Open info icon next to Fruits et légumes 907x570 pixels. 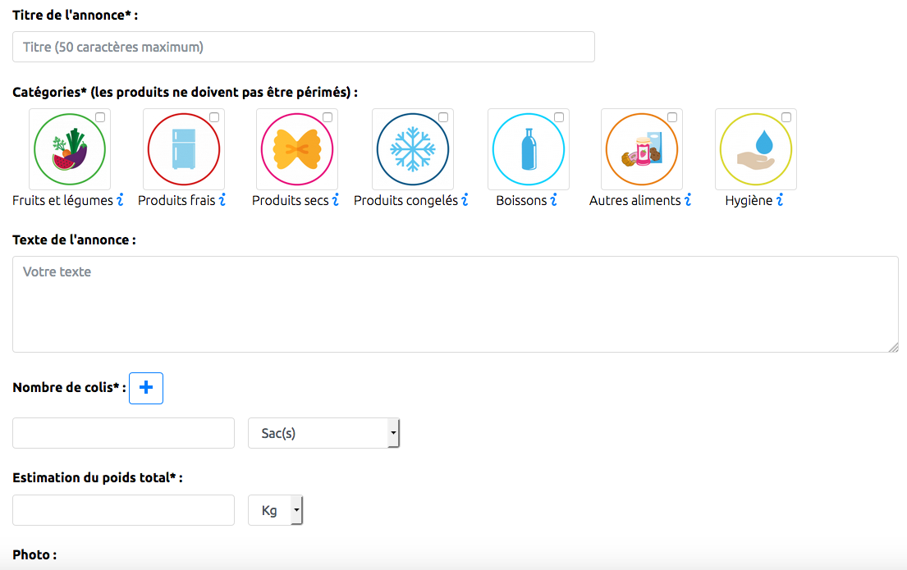click(121, 200)
